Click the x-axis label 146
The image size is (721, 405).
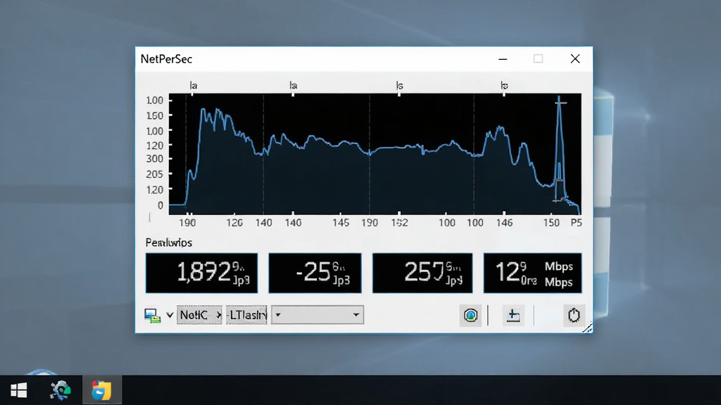504,223
